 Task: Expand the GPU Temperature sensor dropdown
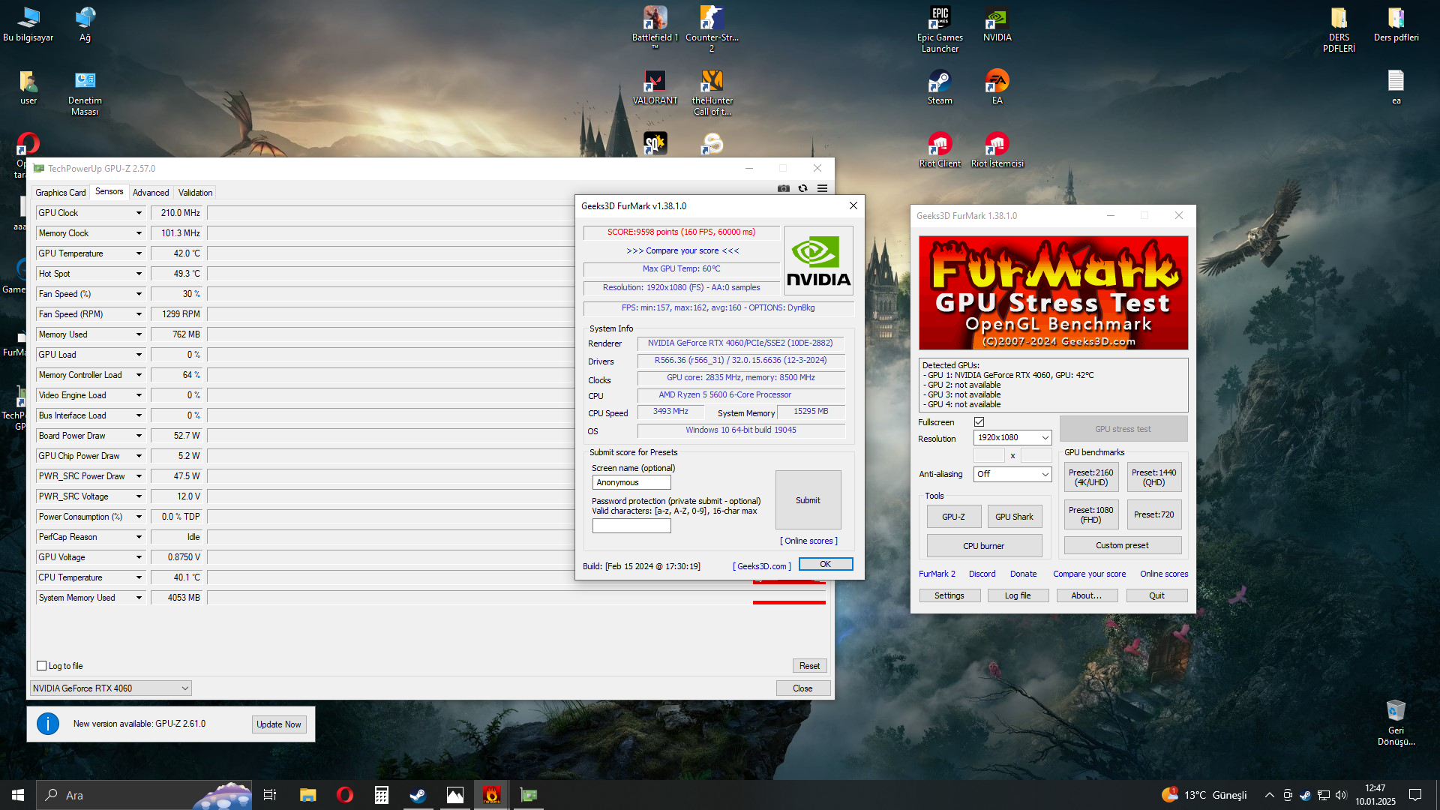tap(139, 253)
